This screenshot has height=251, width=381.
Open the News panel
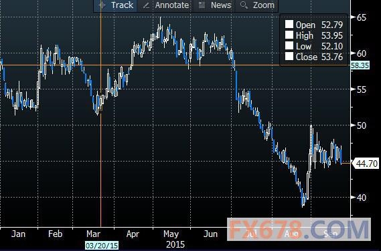(221, 5)
